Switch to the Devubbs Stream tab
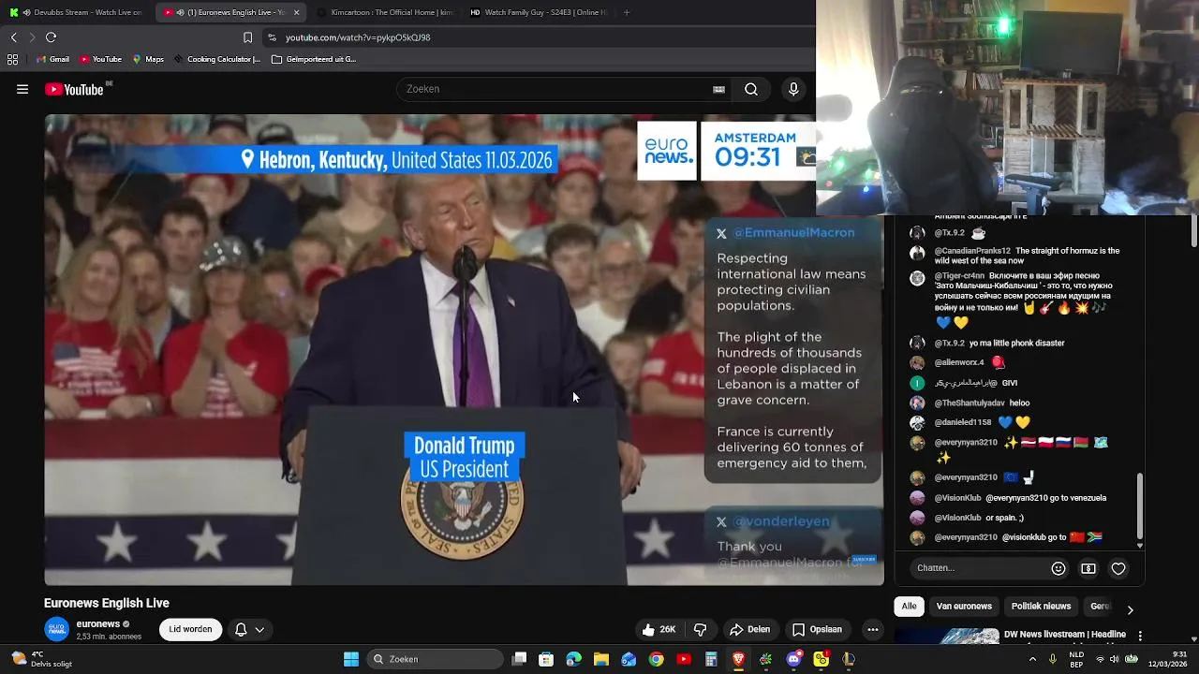 [77, 12]
